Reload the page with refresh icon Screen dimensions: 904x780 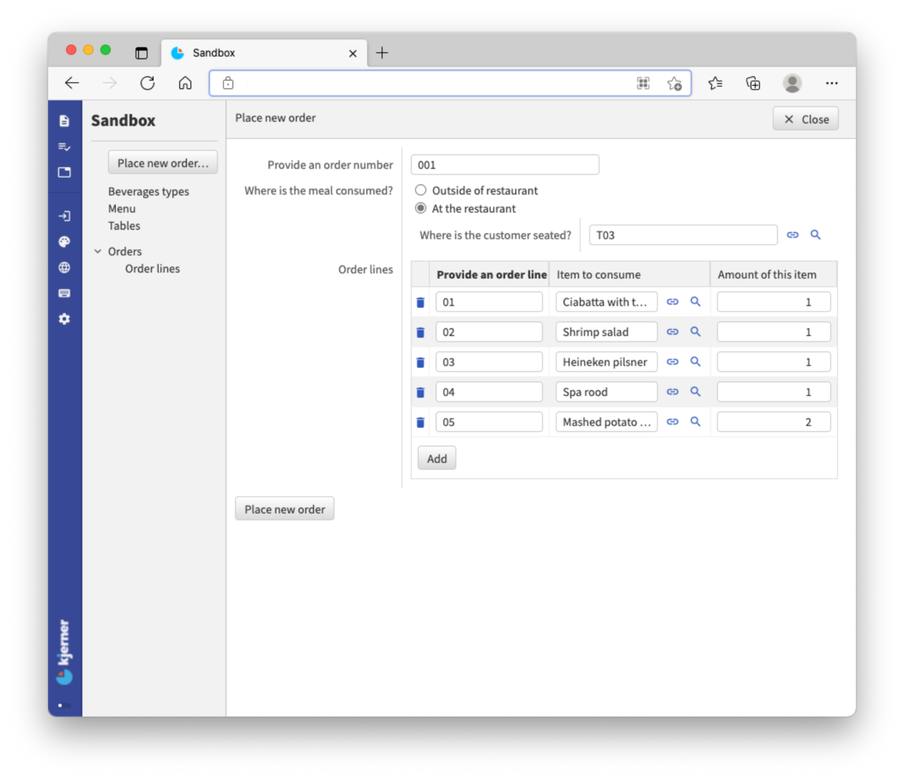click(147, 83)
